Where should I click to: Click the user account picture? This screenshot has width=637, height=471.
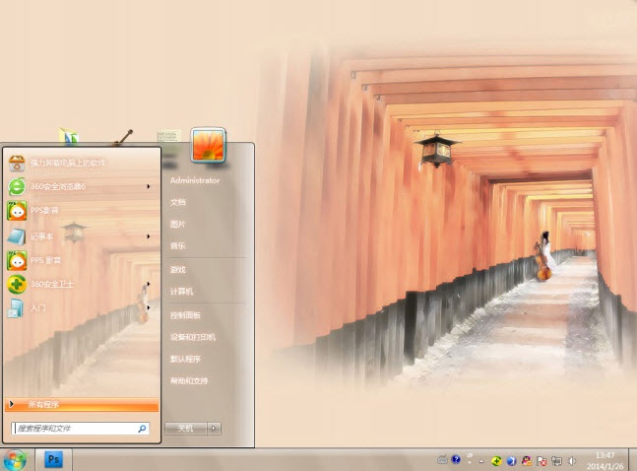point(208,145)
